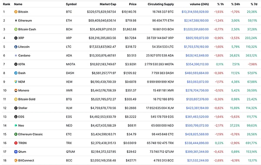This screenshot has width=261, height=165.
Task: Click the BitConnect coin icon
Action: click(16, 161)
